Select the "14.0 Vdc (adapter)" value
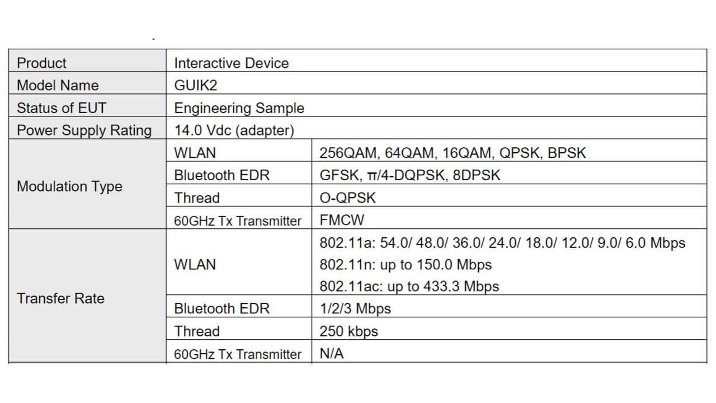This screenshot has width=716, height=403. tap(234, 130)
